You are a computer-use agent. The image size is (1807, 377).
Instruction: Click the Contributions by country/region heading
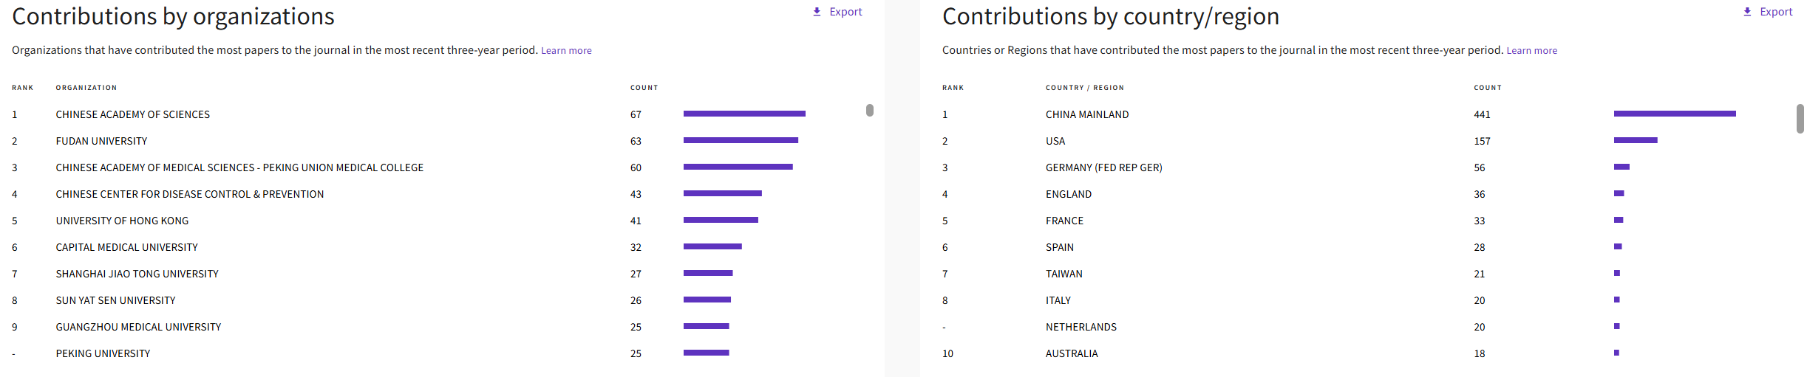(1111, 16)
